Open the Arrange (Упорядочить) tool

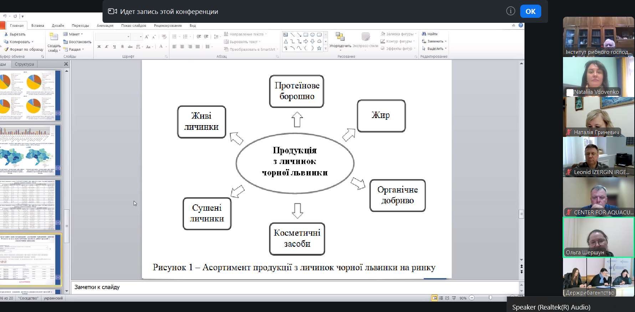pos(340,40)
